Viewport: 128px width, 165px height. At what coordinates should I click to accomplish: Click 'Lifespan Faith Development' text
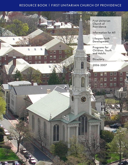click(101, 40)
